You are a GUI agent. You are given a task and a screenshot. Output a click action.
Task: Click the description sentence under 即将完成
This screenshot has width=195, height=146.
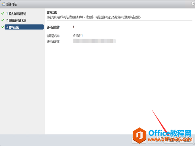pyautogui.click(x=94, y=17)
